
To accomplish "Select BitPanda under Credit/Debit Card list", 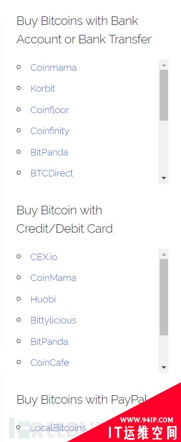I will click(49, 342).
